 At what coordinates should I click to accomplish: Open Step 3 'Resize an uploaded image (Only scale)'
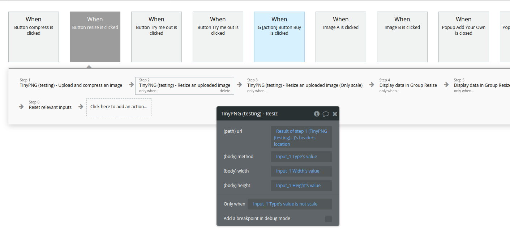point(305,86)
